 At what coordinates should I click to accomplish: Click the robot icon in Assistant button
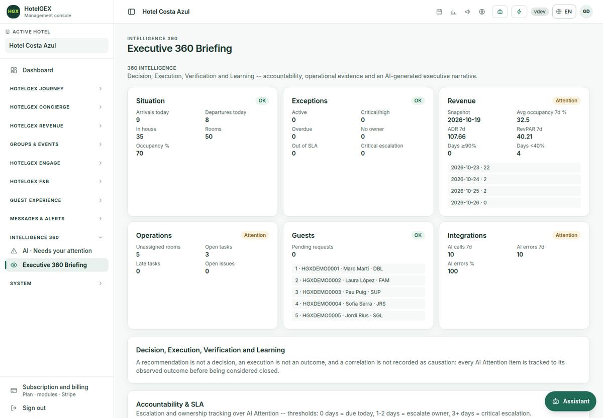(x=556, y=401)
